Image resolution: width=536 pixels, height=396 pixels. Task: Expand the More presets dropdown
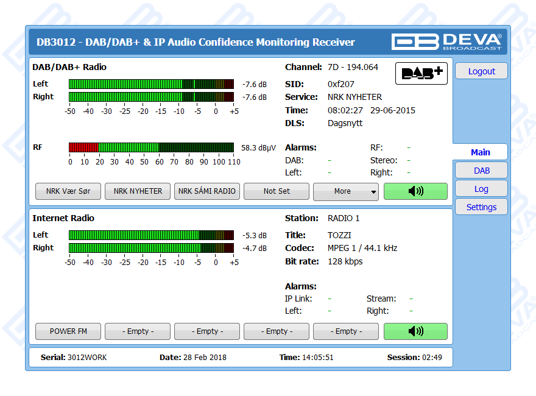tap(345, 191)
